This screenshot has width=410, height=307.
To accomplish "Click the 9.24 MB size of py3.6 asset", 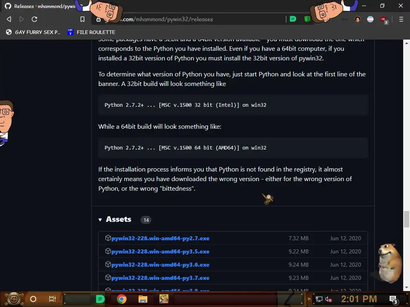I will click(x=298, y=265).
